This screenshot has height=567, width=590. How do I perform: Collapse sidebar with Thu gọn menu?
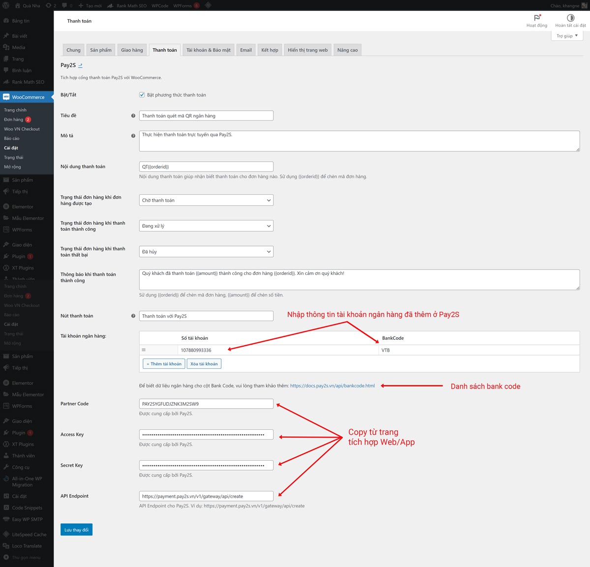click(x=26, y=558)
